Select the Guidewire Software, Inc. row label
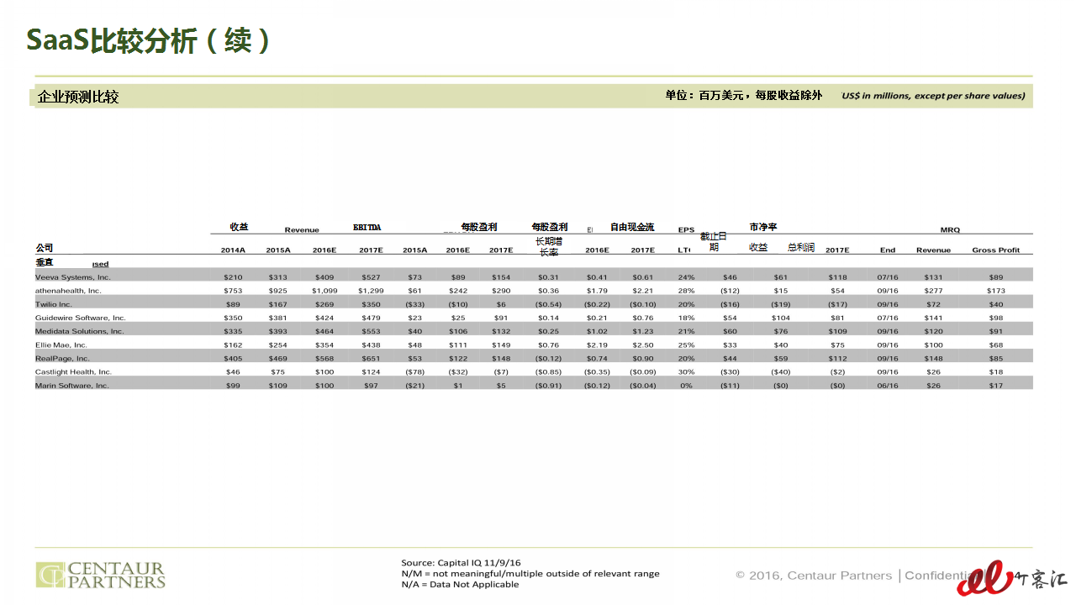Screen dimensions: 1076x605 [x=80, y=318]
